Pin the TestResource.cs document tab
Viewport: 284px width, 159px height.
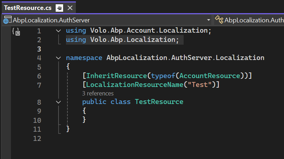click(60, 7)
